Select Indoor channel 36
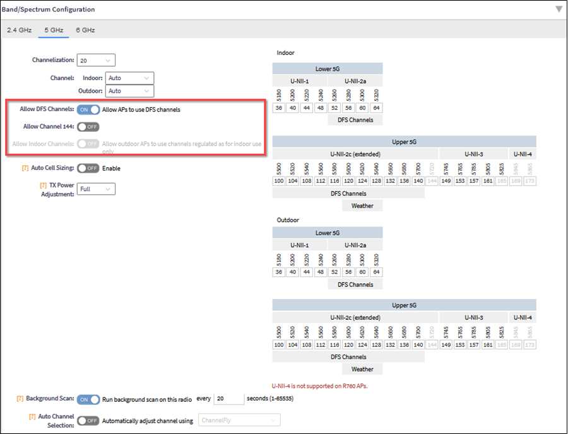 [x=278, y=108]
